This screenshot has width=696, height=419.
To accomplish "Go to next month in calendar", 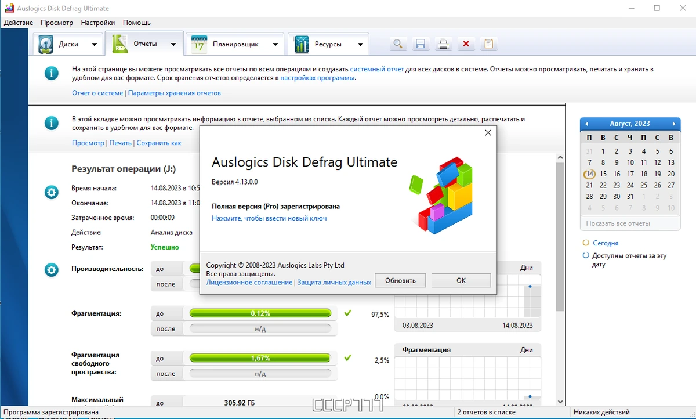I will (x=674, y=124).
